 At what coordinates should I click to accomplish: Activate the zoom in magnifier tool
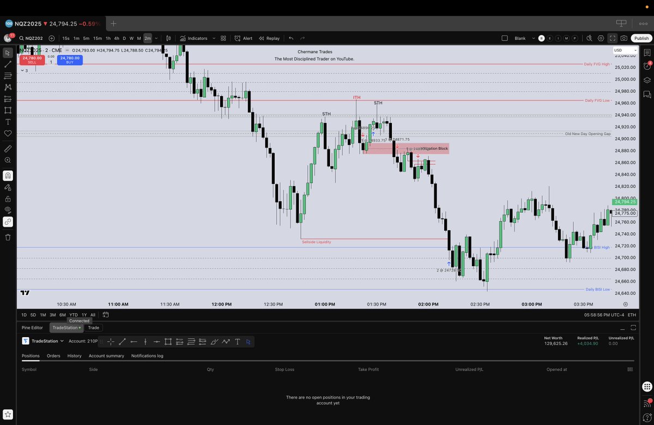pos(8,160)
